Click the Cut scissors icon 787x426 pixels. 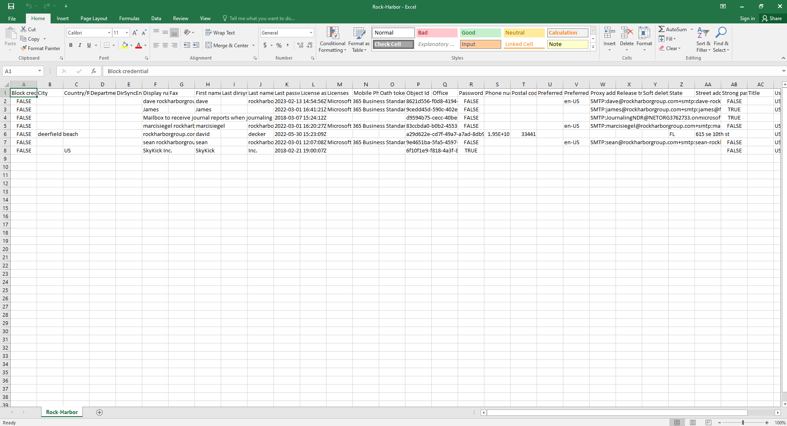[x=24, y=29]
